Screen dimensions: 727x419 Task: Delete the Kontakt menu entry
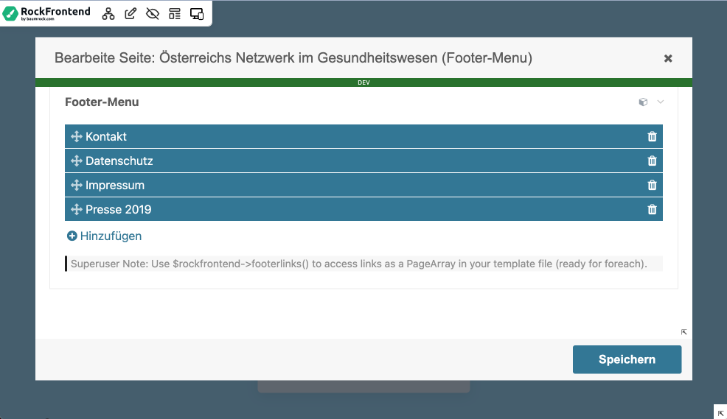point(652,136)
